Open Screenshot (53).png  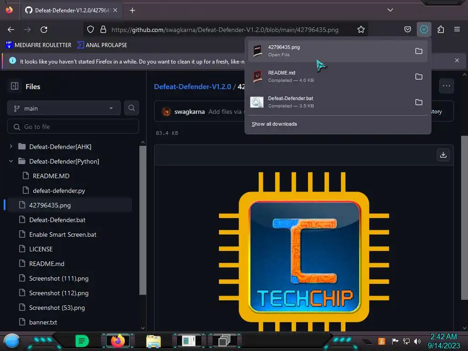coord(57,308)
